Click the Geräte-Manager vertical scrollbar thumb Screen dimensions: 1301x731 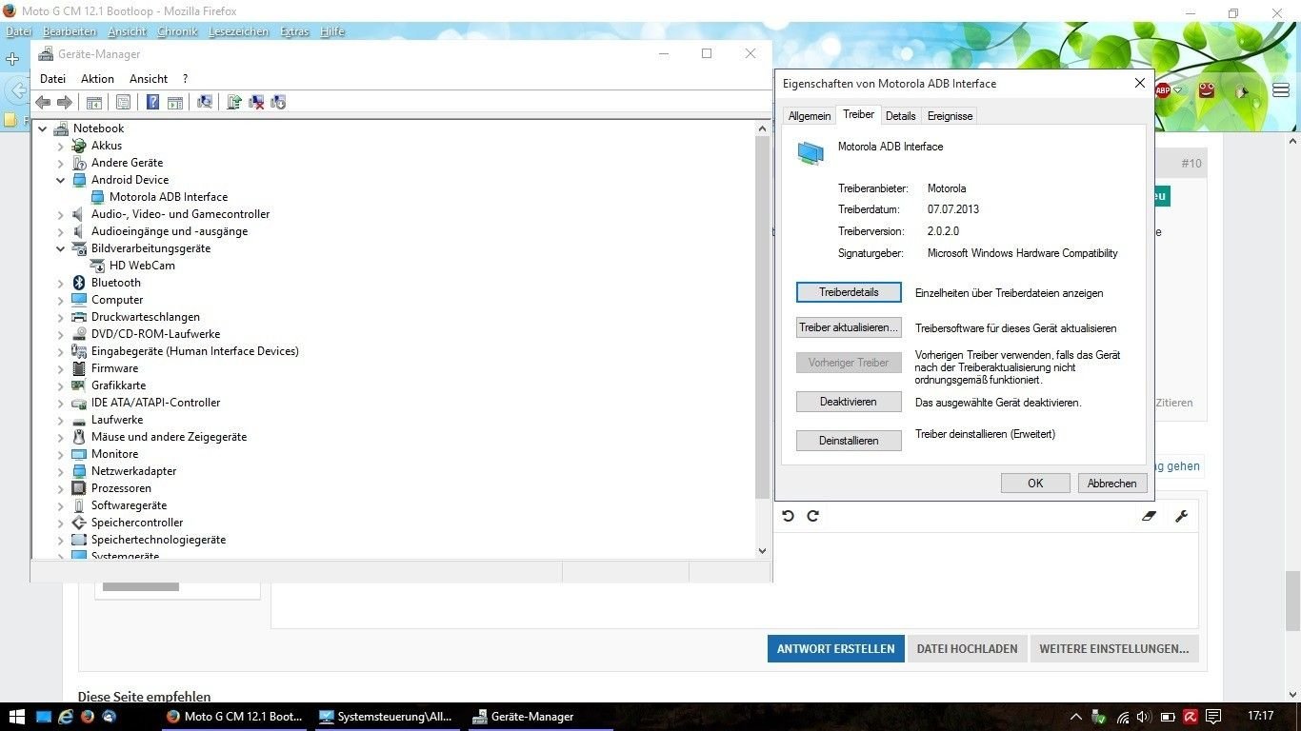point(762,317)
